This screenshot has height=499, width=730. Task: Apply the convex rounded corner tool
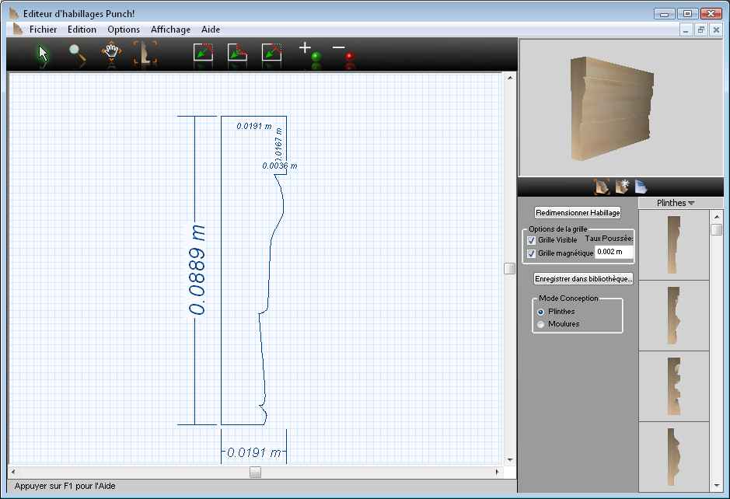(204, 52)
